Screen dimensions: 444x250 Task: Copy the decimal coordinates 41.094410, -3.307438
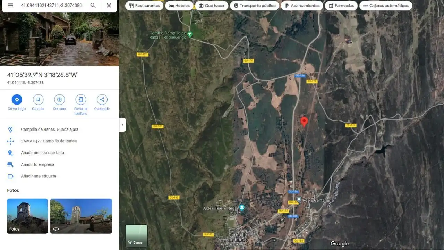(25, 83)
